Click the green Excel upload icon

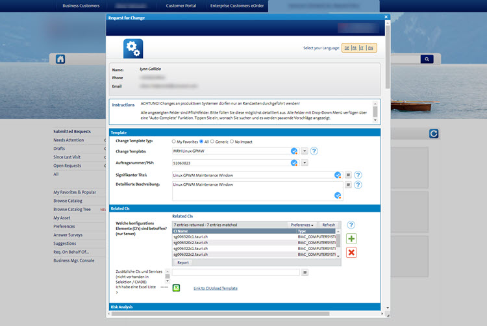(176, 288)
